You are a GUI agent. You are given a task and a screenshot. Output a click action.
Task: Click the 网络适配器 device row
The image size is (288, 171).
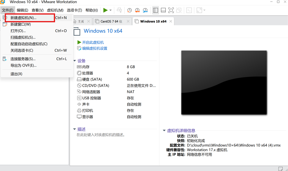click(116, 92)
